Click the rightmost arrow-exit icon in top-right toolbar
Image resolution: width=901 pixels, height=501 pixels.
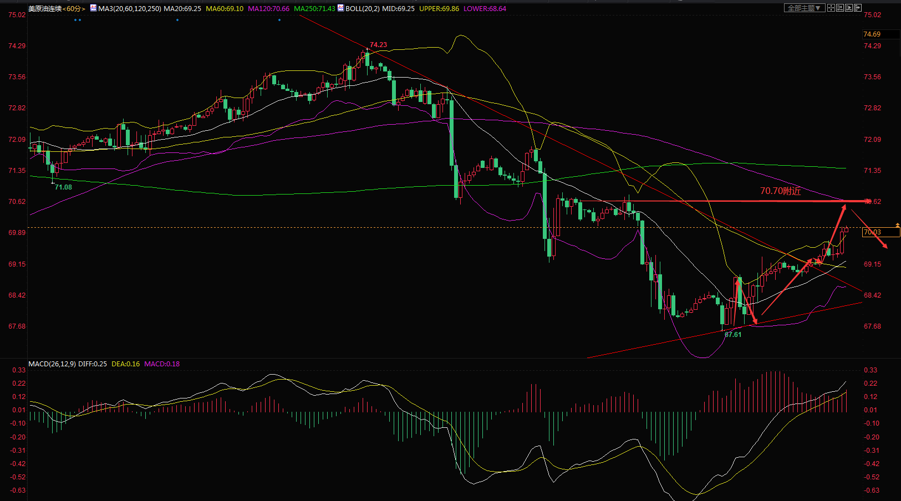[x=858, y=8]
